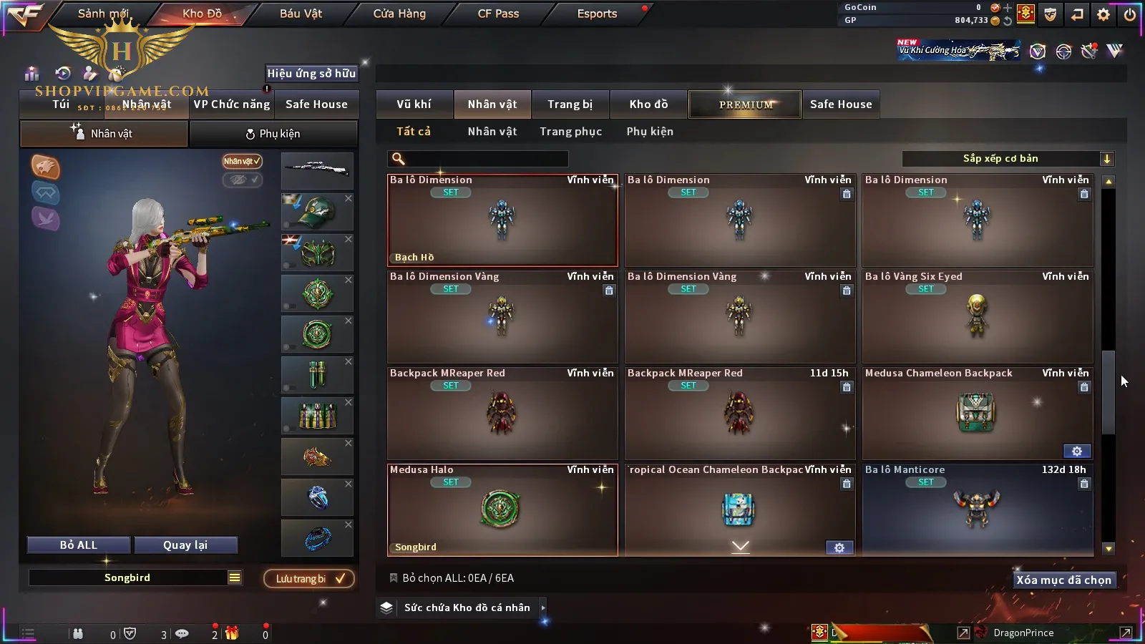Switch to the Trang bị tab
This screenshot has width=1145, height=644.
tap(570, 104)
